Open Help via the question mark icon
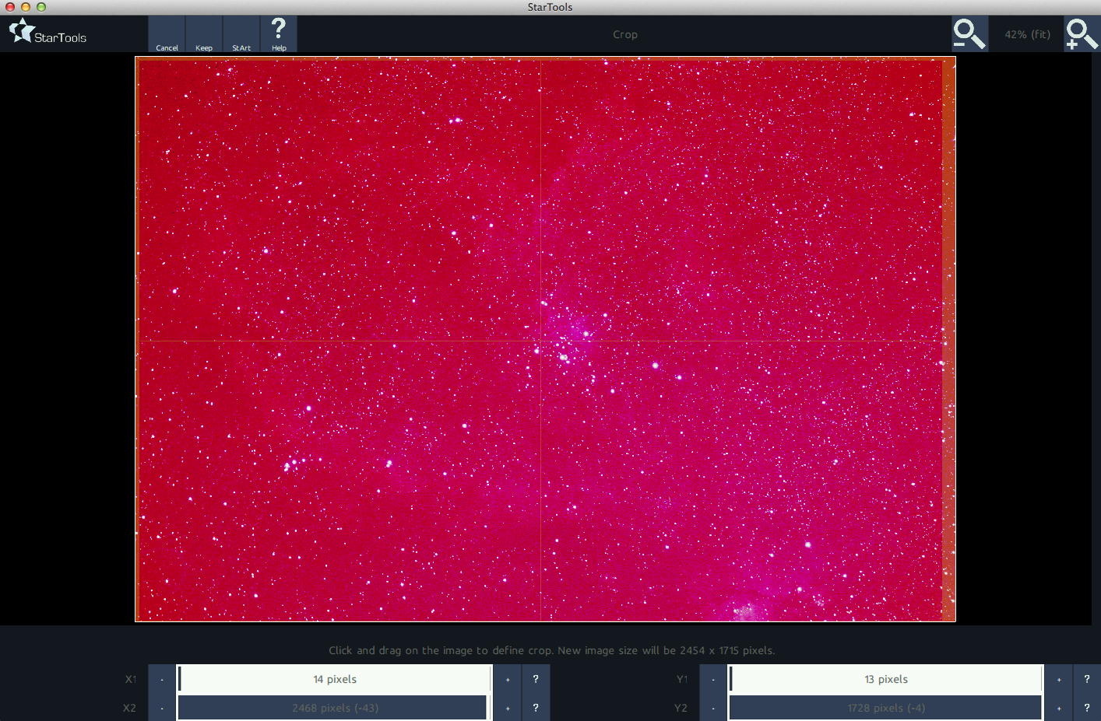 279,33
